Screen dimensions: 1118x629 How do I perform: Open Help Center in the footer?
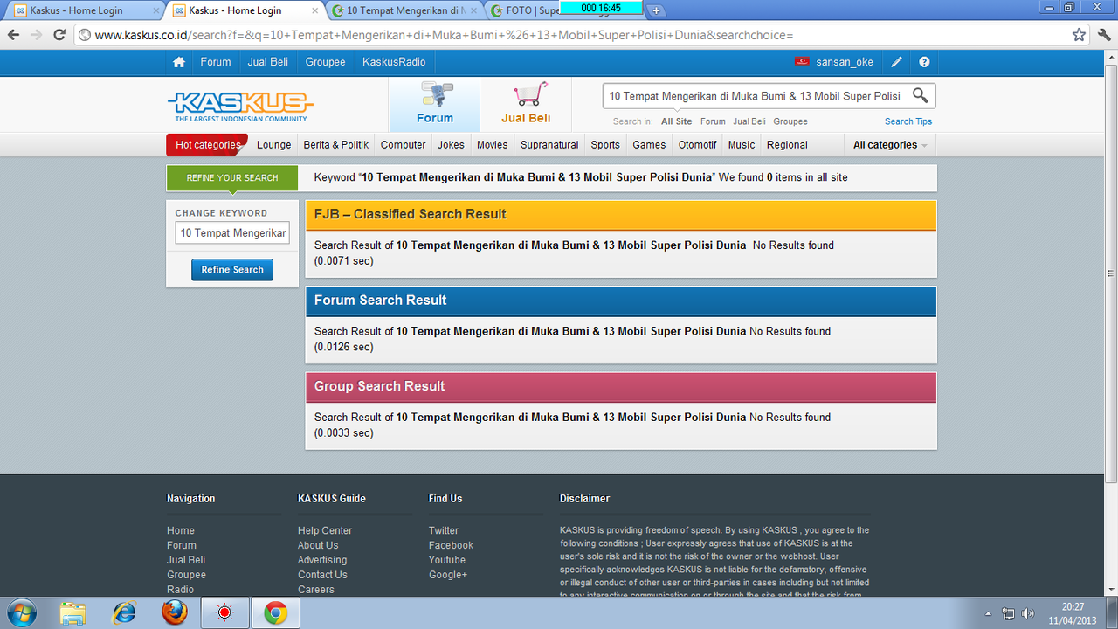[325, 530]
